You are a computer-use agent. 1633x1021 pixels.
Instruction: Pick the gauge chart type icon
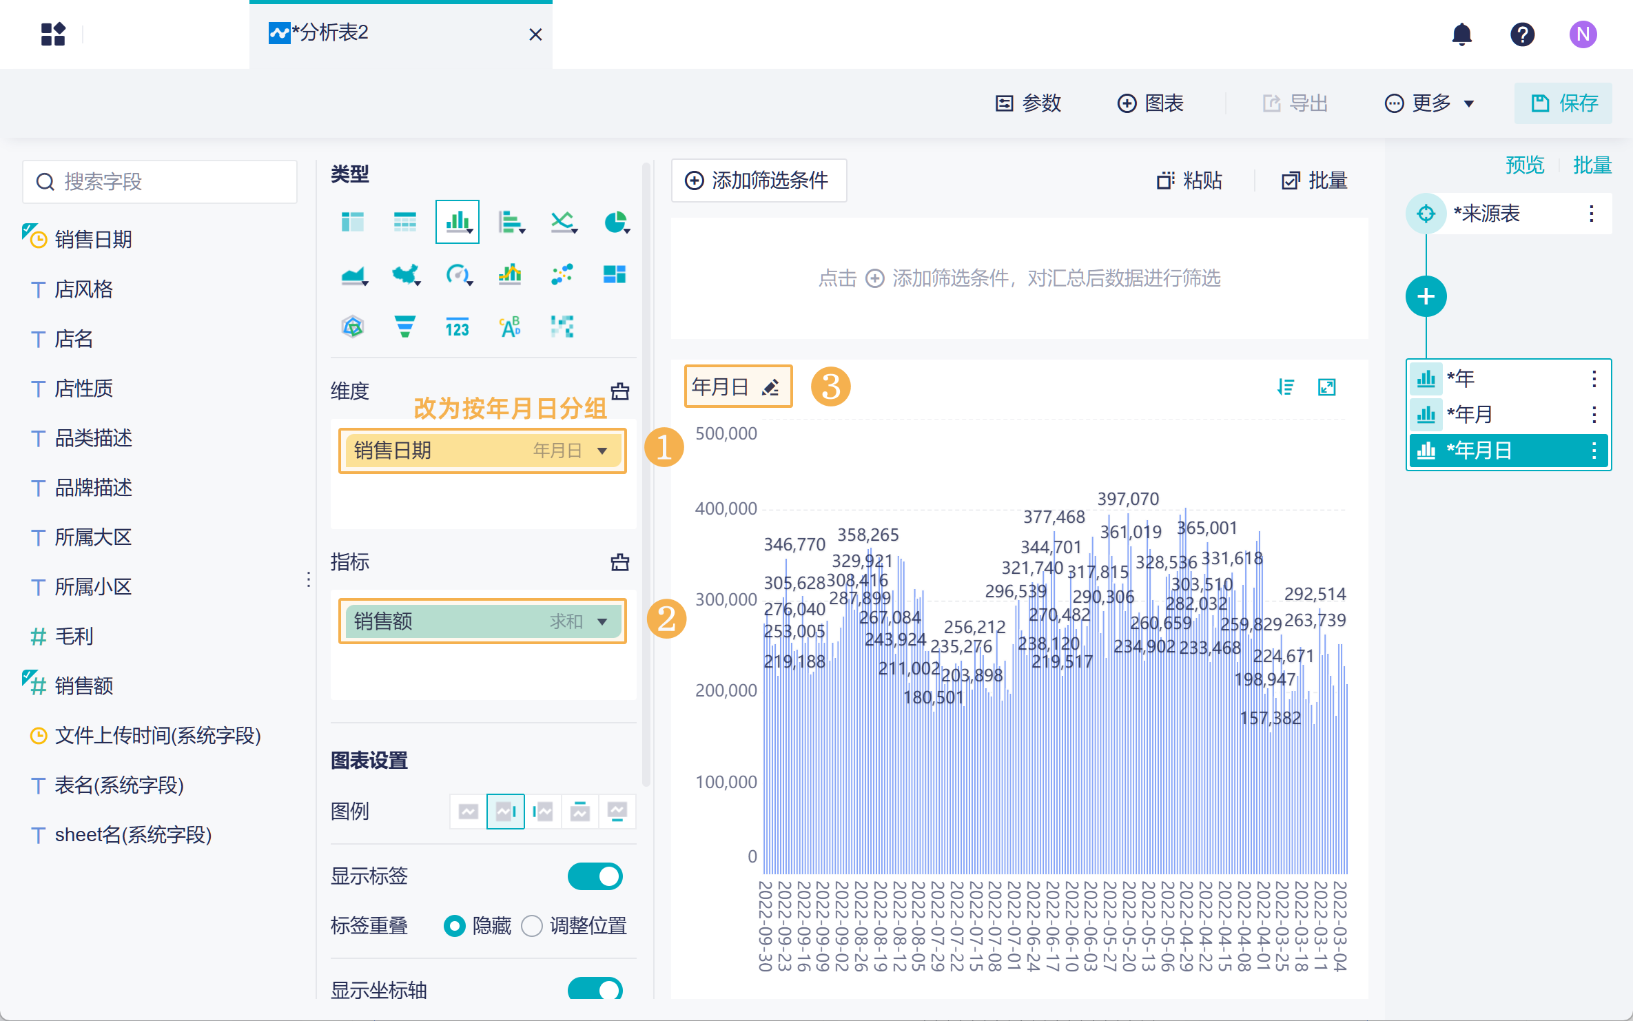click(x=458, y=275)
